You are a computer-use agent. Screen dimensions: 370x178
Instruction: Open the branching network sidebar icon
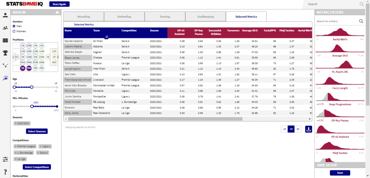coord(5,65)
